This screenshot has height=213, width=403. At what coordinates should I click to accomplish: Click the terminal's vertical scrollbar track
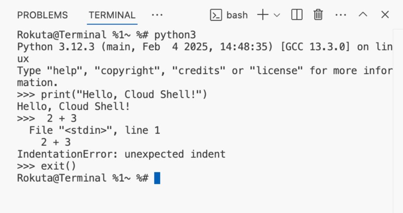[x=398, y=121]
